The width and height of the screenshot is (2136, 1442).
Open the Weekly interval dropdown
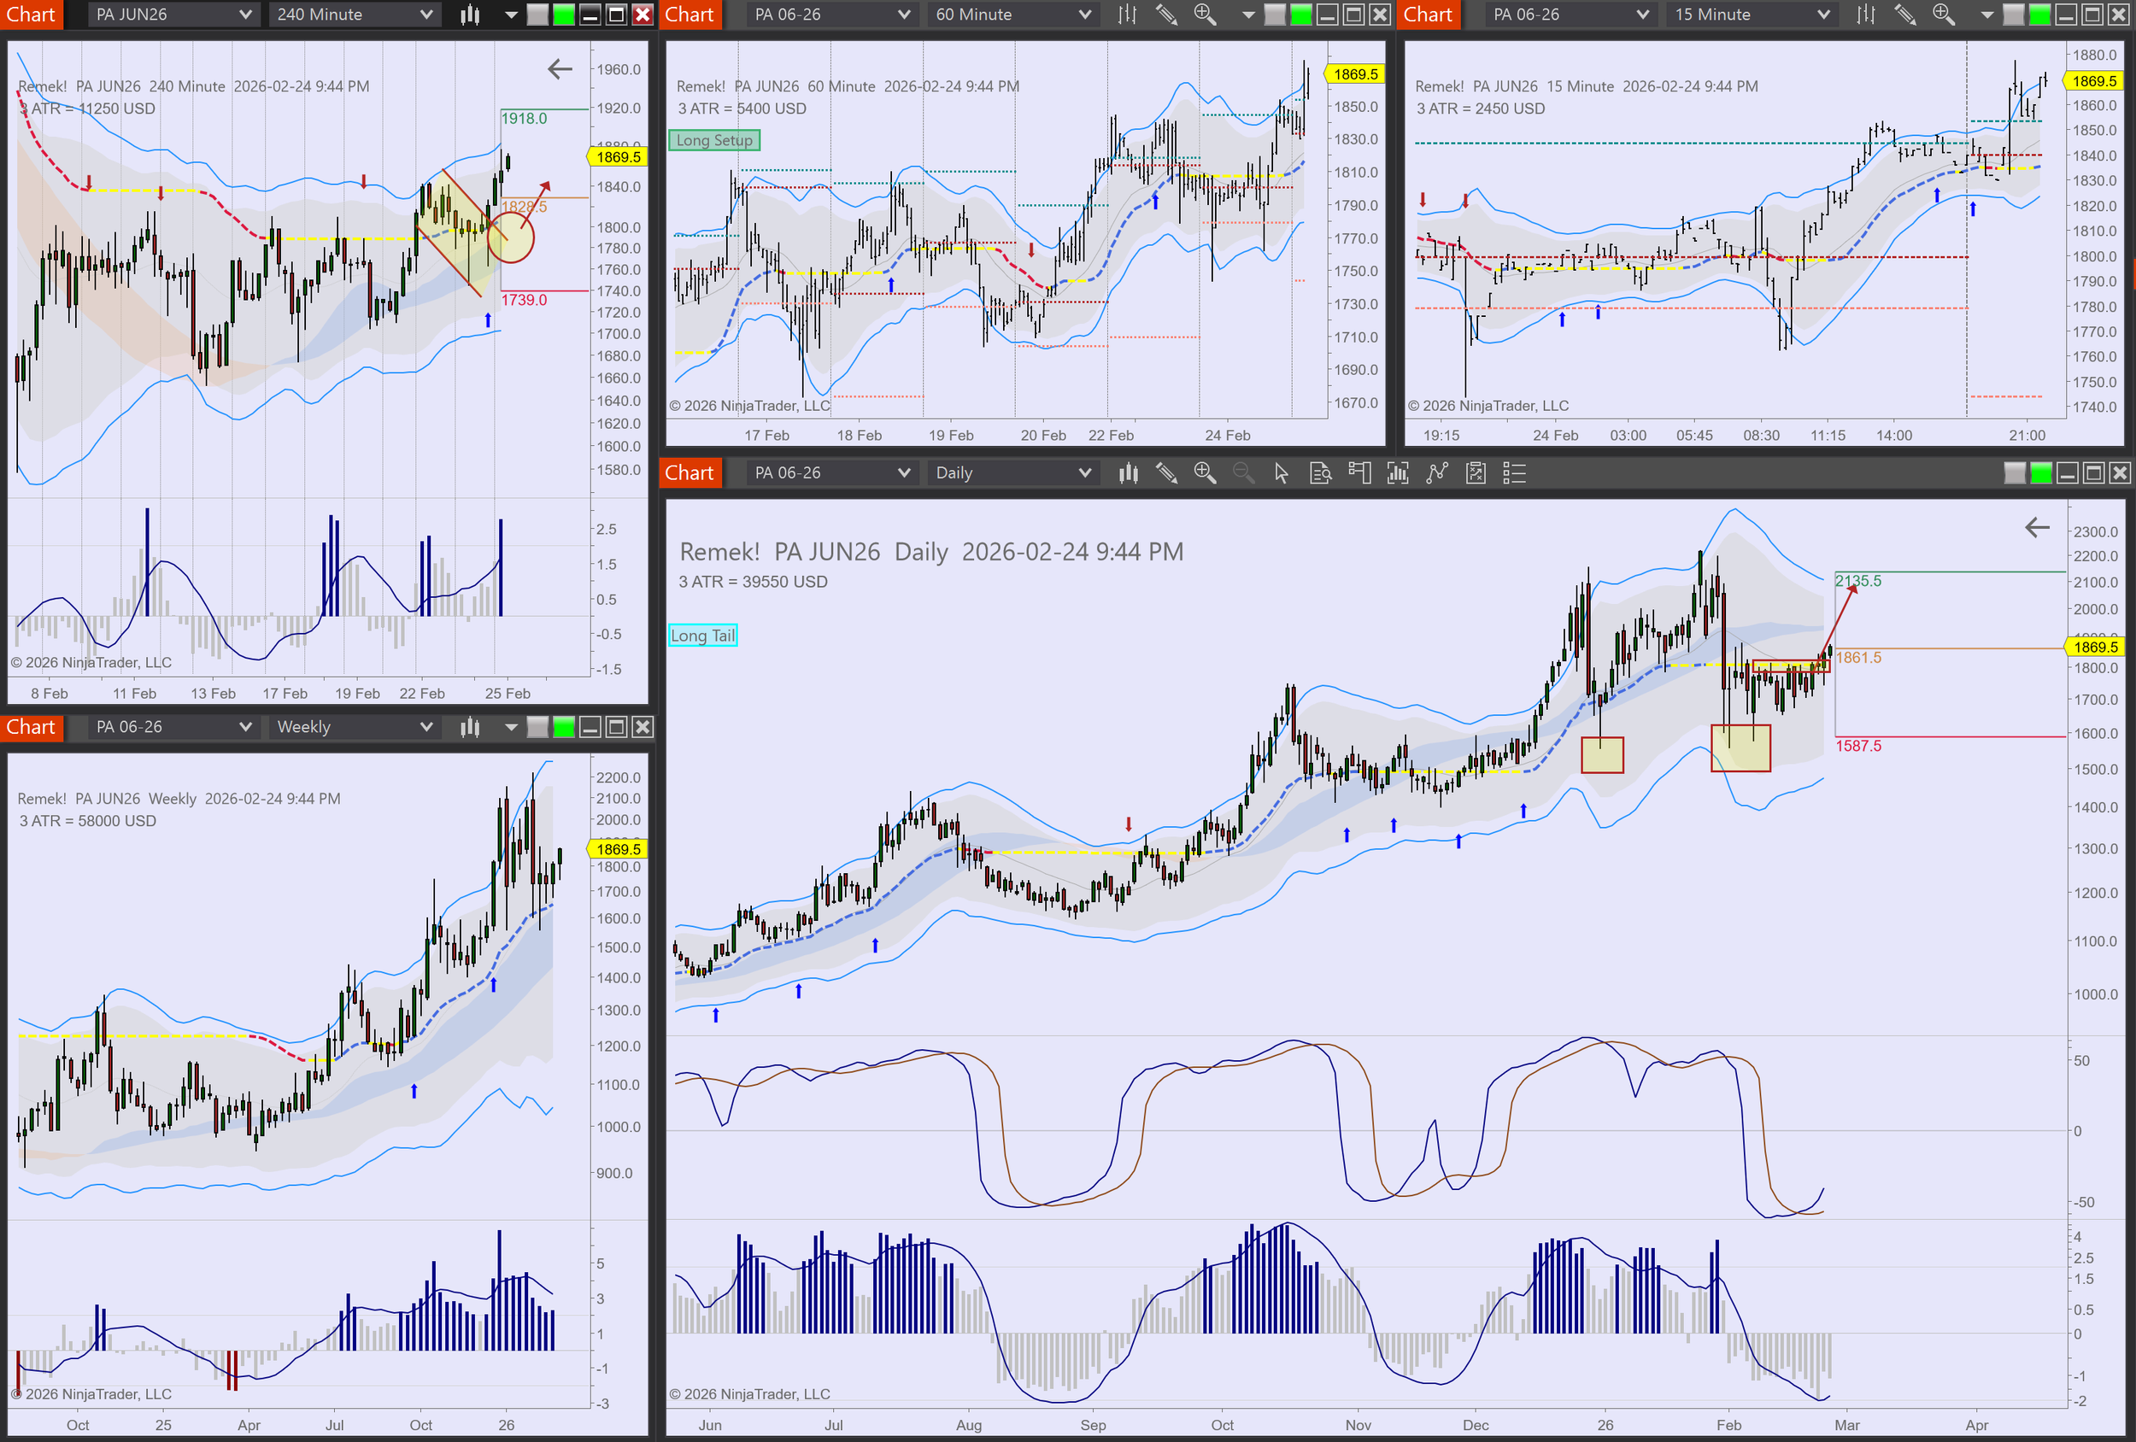pos(354,727)
